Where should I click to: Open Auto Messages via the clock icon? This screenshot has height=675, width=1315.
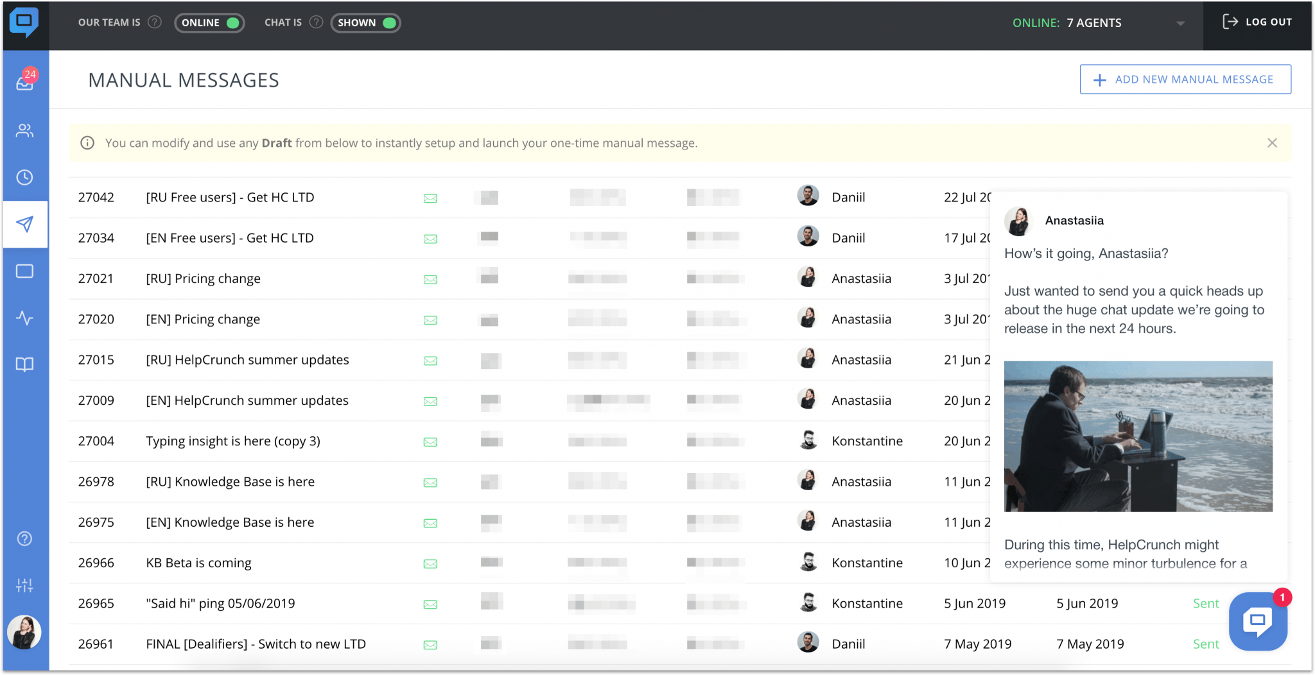point(24,177)
